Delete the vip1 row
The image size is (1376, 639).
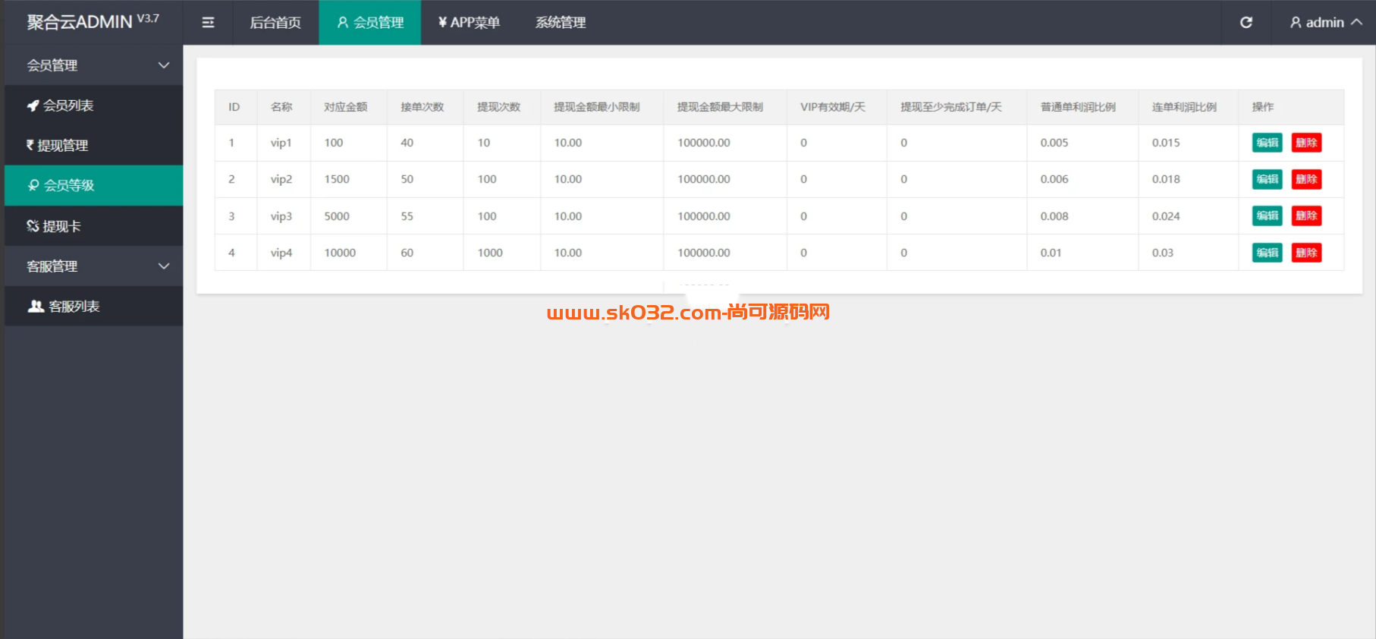tap(1306, 143)
